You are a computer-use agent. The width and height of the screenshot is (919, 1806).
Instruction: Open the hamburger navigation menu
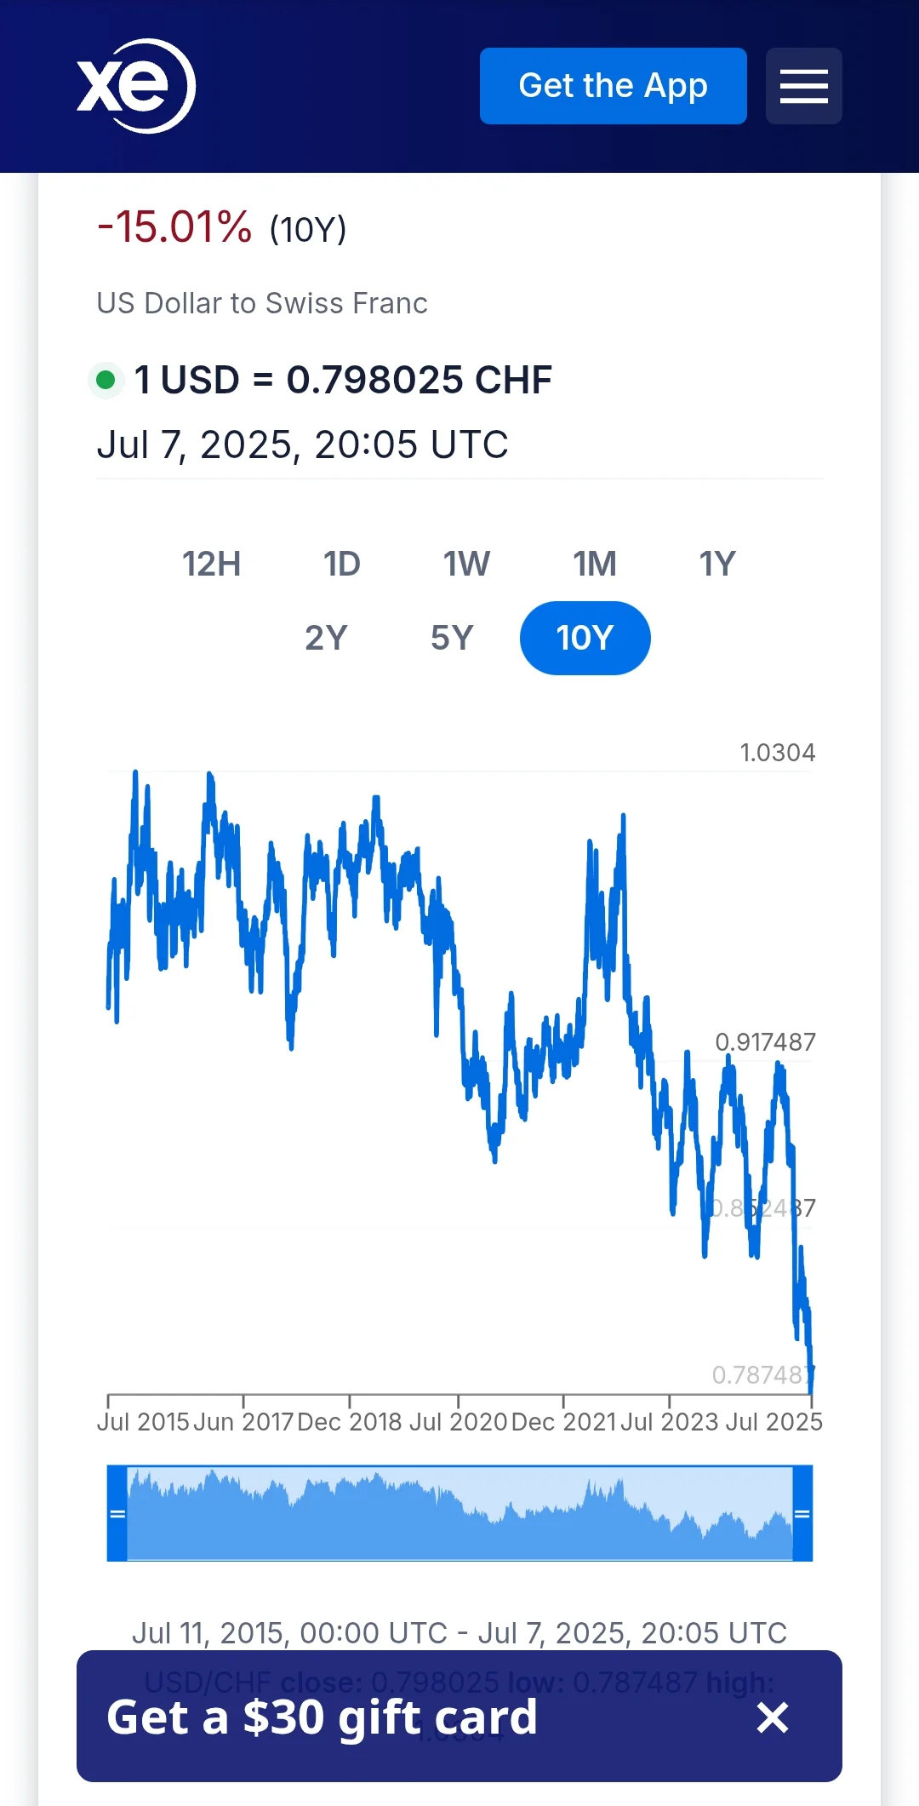coord(803,86)
